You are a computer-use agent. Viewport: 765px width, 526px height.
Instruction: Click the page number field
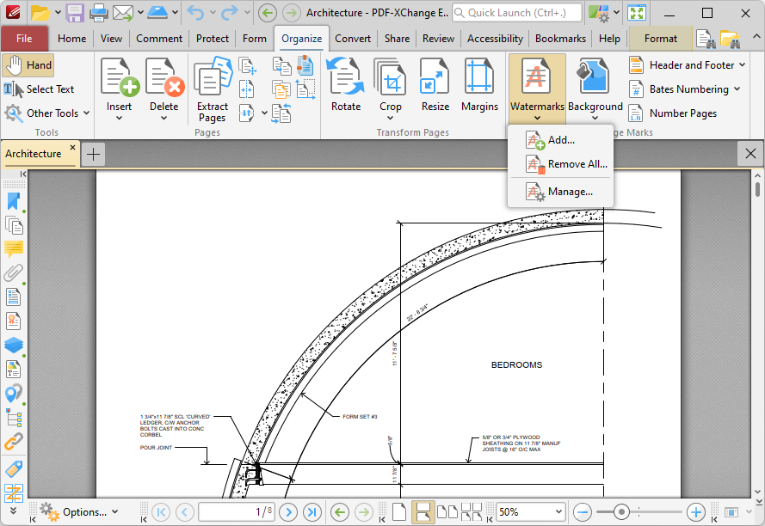(x=237, y=512)
